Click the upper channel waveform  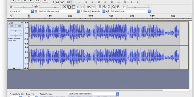pyautogui.click(x=104, y=33)
